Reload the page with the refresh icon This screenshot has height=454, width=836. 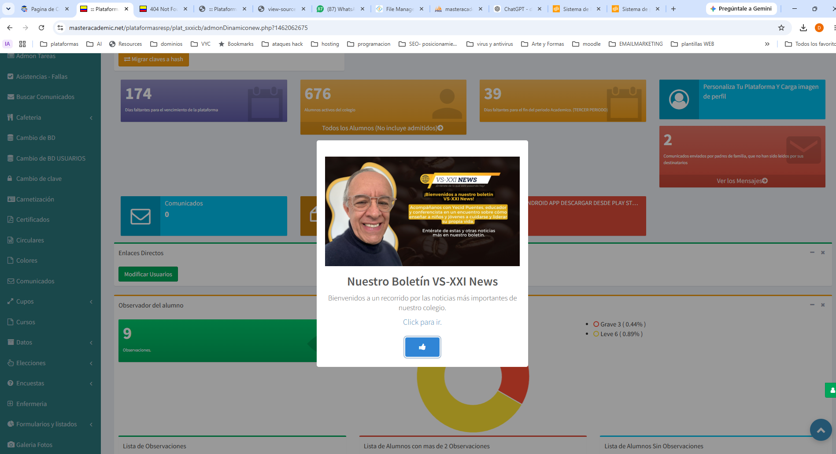(41, 28)
